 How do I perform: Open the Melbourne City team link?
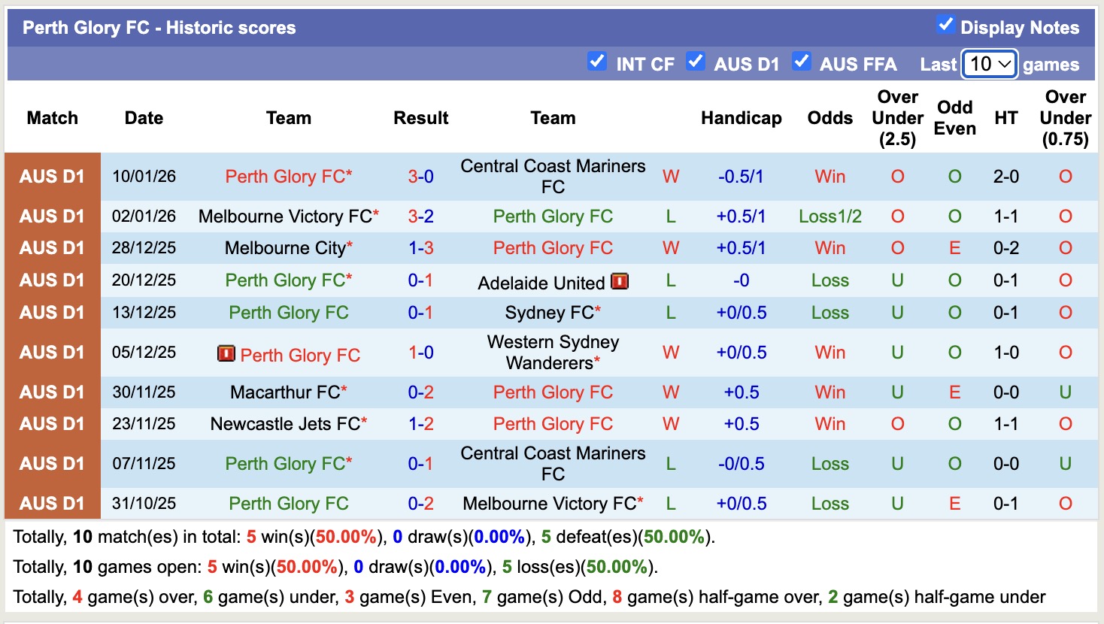(x=286, y=247)
